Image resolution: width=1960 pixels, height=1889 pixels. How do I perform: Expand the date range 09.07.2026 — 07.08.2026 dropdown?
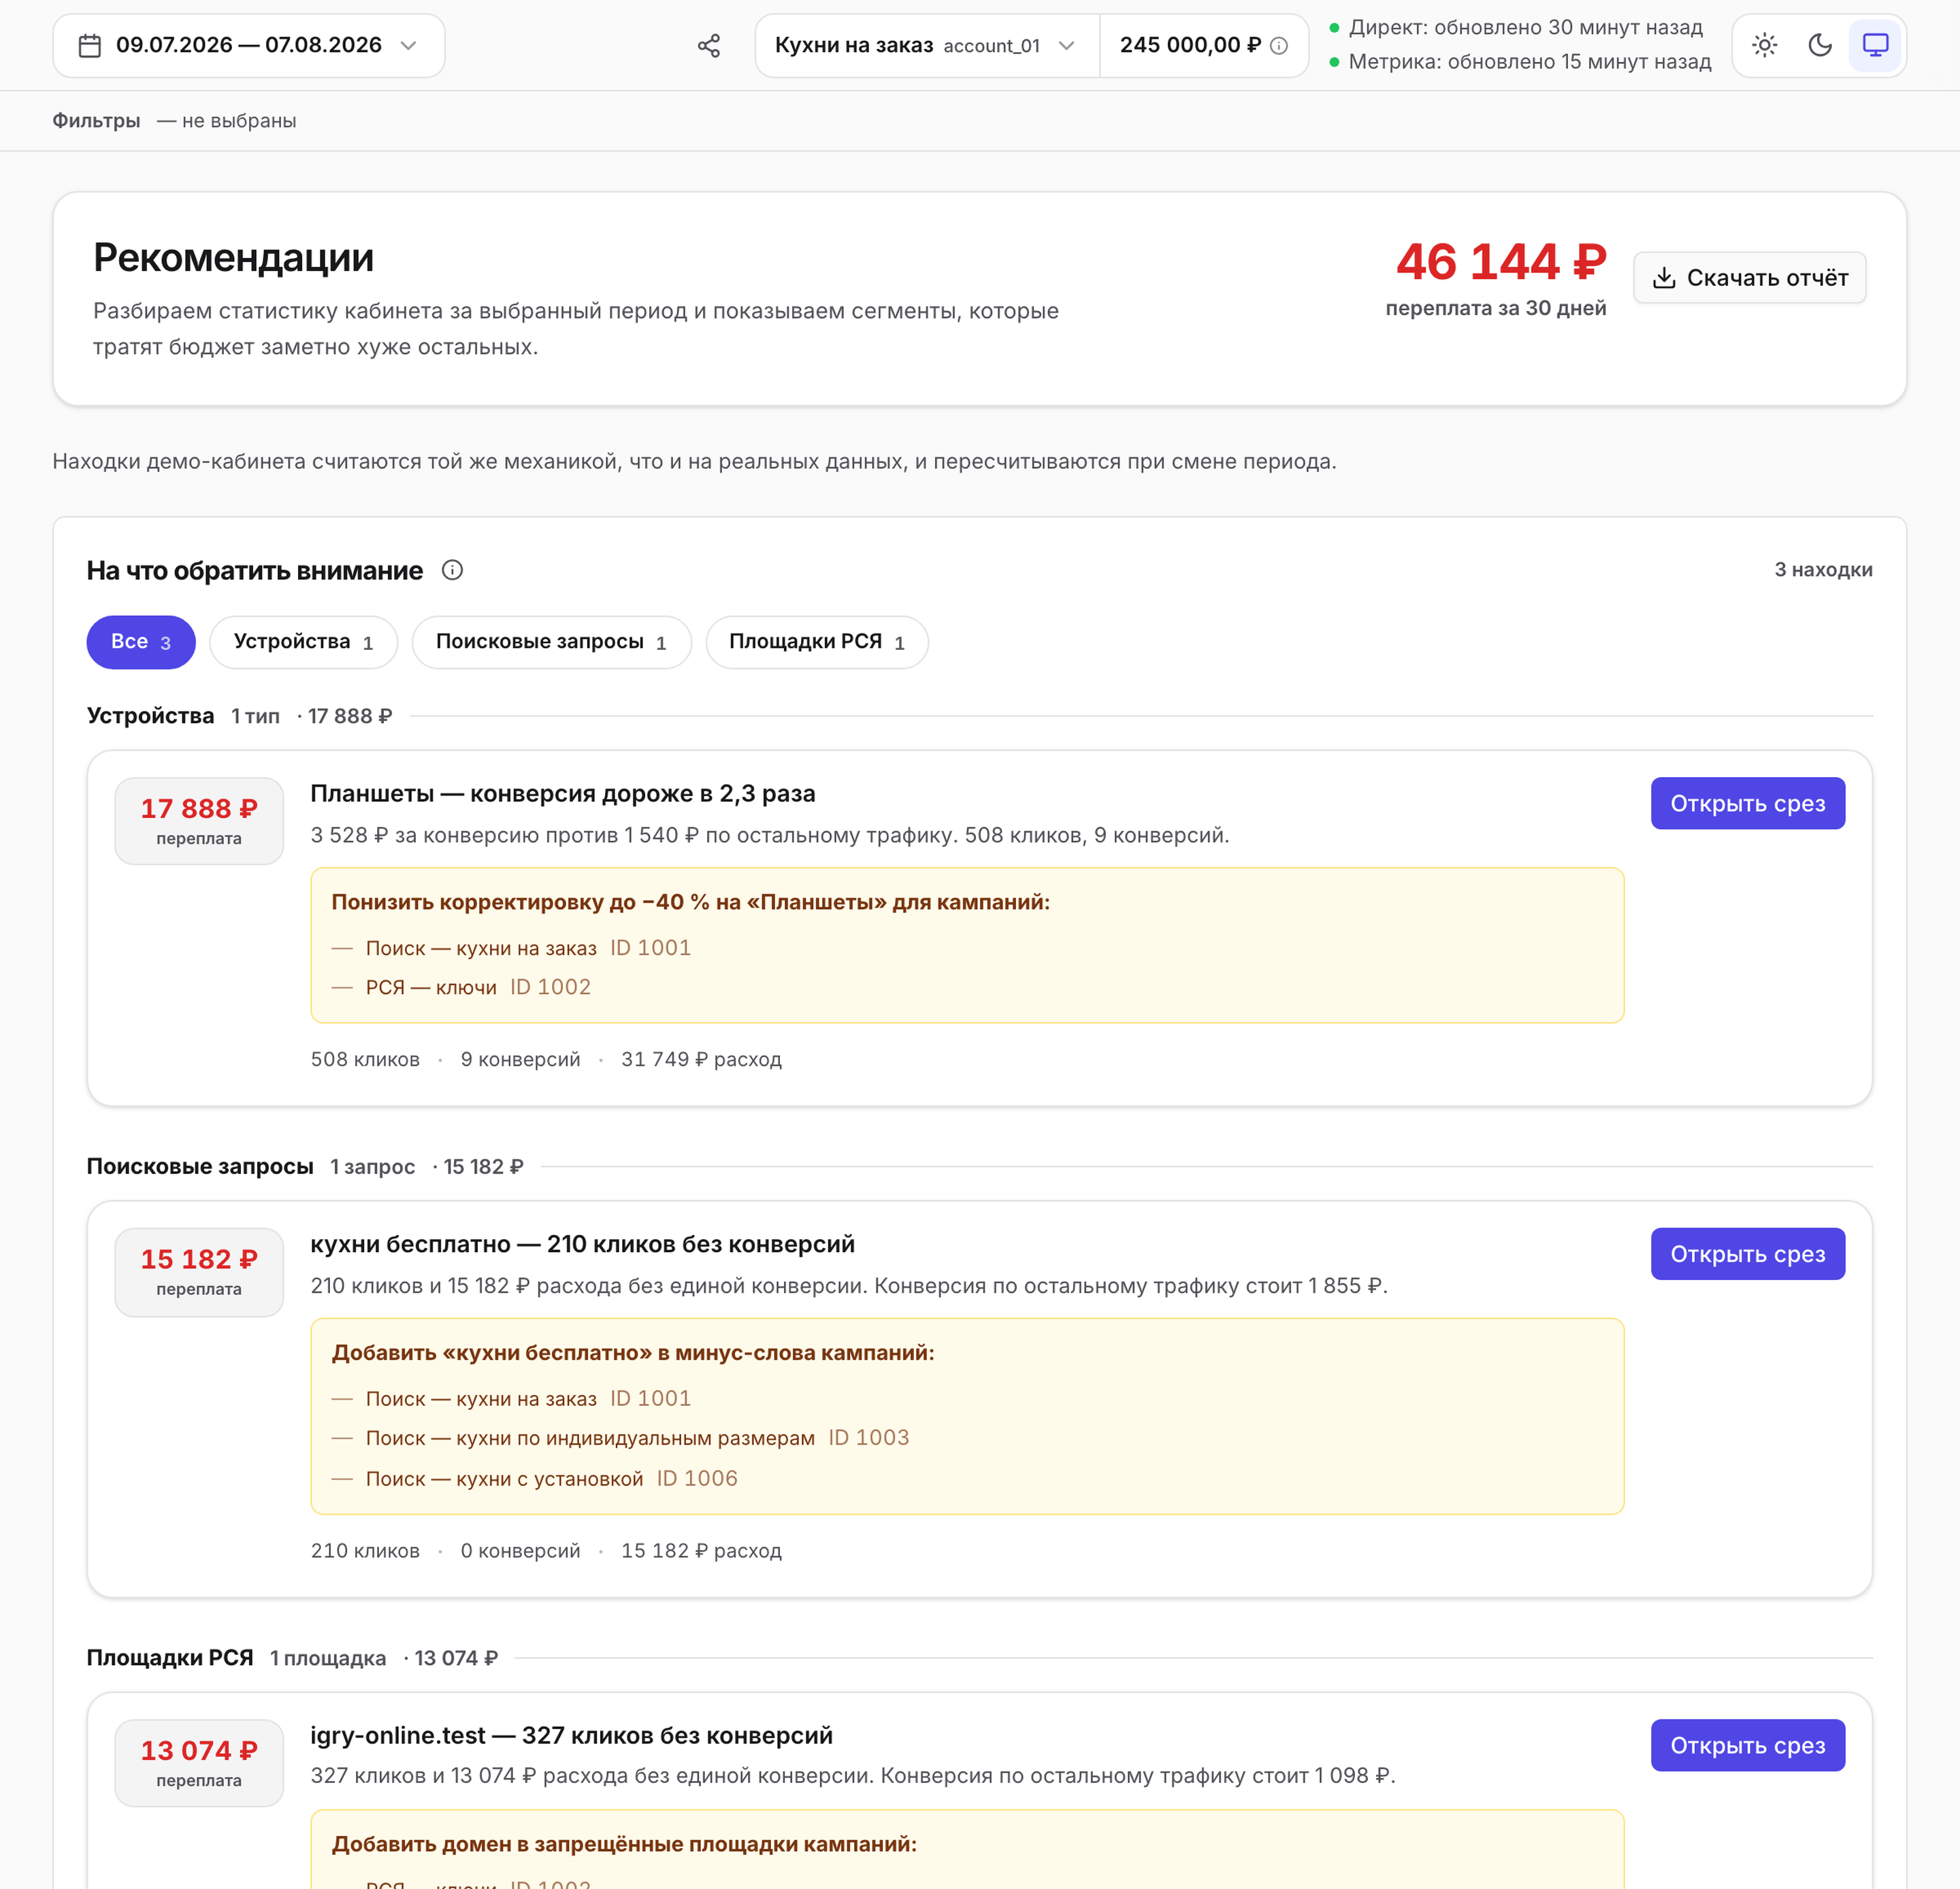[x=249, y=46]
